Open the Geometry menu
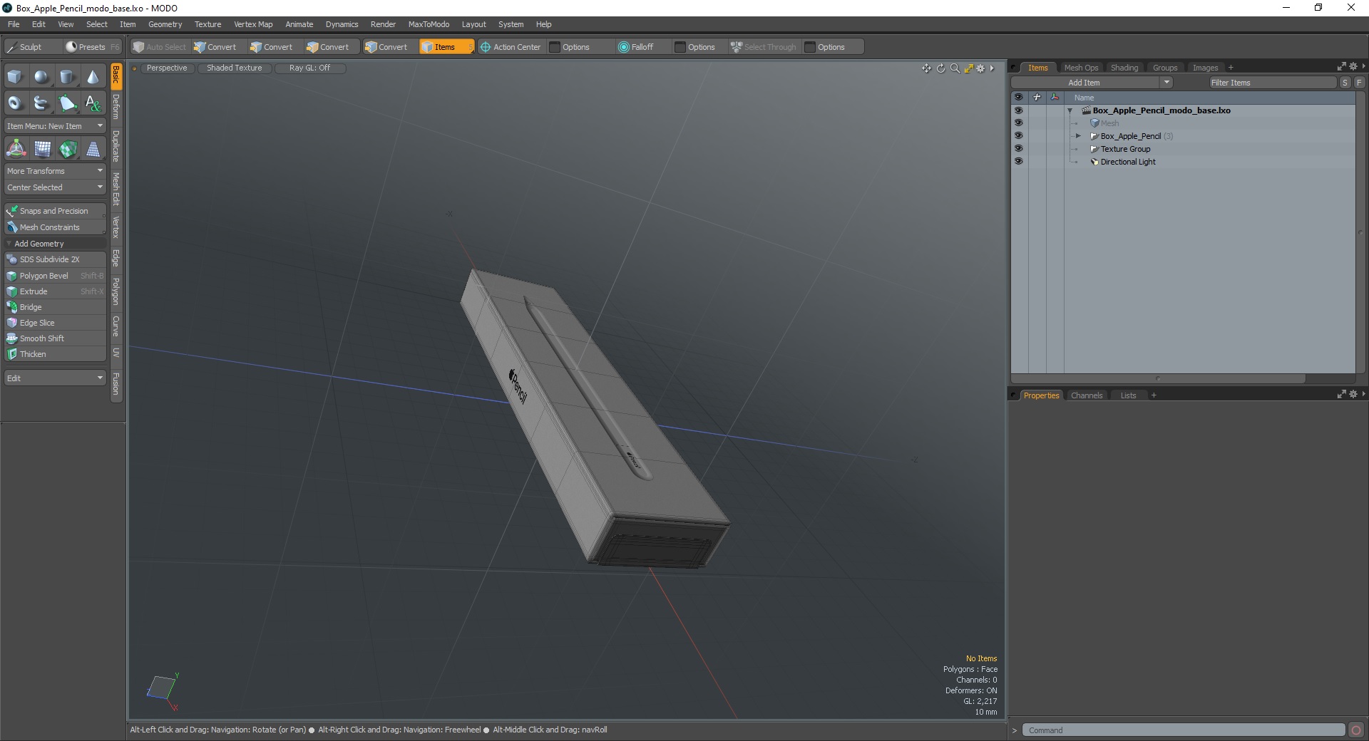 tap(165, 24)
